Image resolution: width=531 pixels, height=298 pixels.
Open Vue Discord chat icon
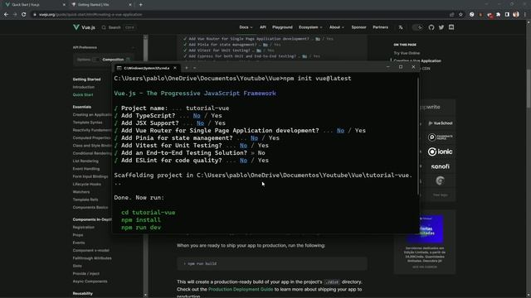(451, 27)
